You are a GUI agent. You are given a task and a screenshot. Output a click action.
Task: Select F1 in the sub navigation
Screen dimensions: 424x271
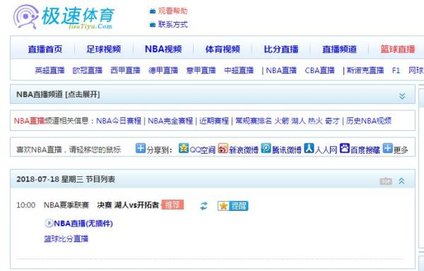pos(396,70)
